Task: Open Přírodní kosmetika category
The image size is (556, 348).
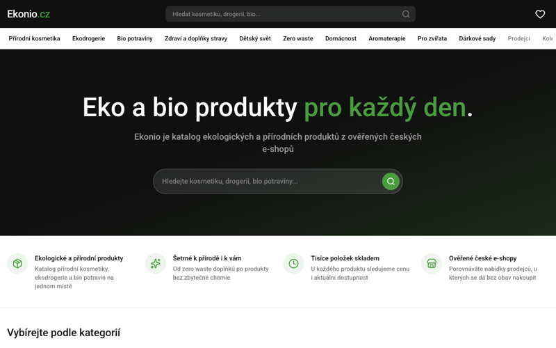Action: [x=34, y=38]
